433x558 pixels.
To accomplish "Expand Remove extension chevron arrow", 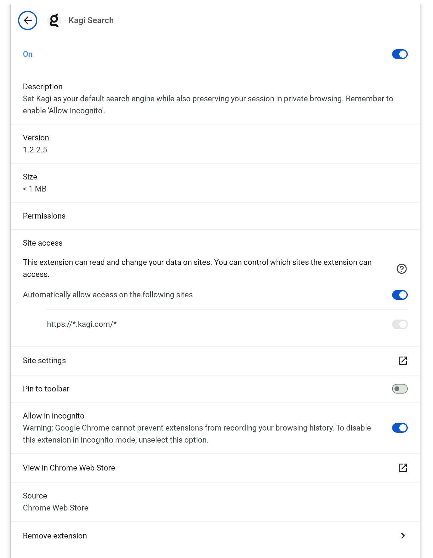I will 403,536.
